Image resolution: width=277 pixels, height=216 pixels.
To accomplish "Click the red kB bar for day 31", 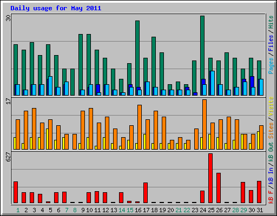I will tap(259, 192).
